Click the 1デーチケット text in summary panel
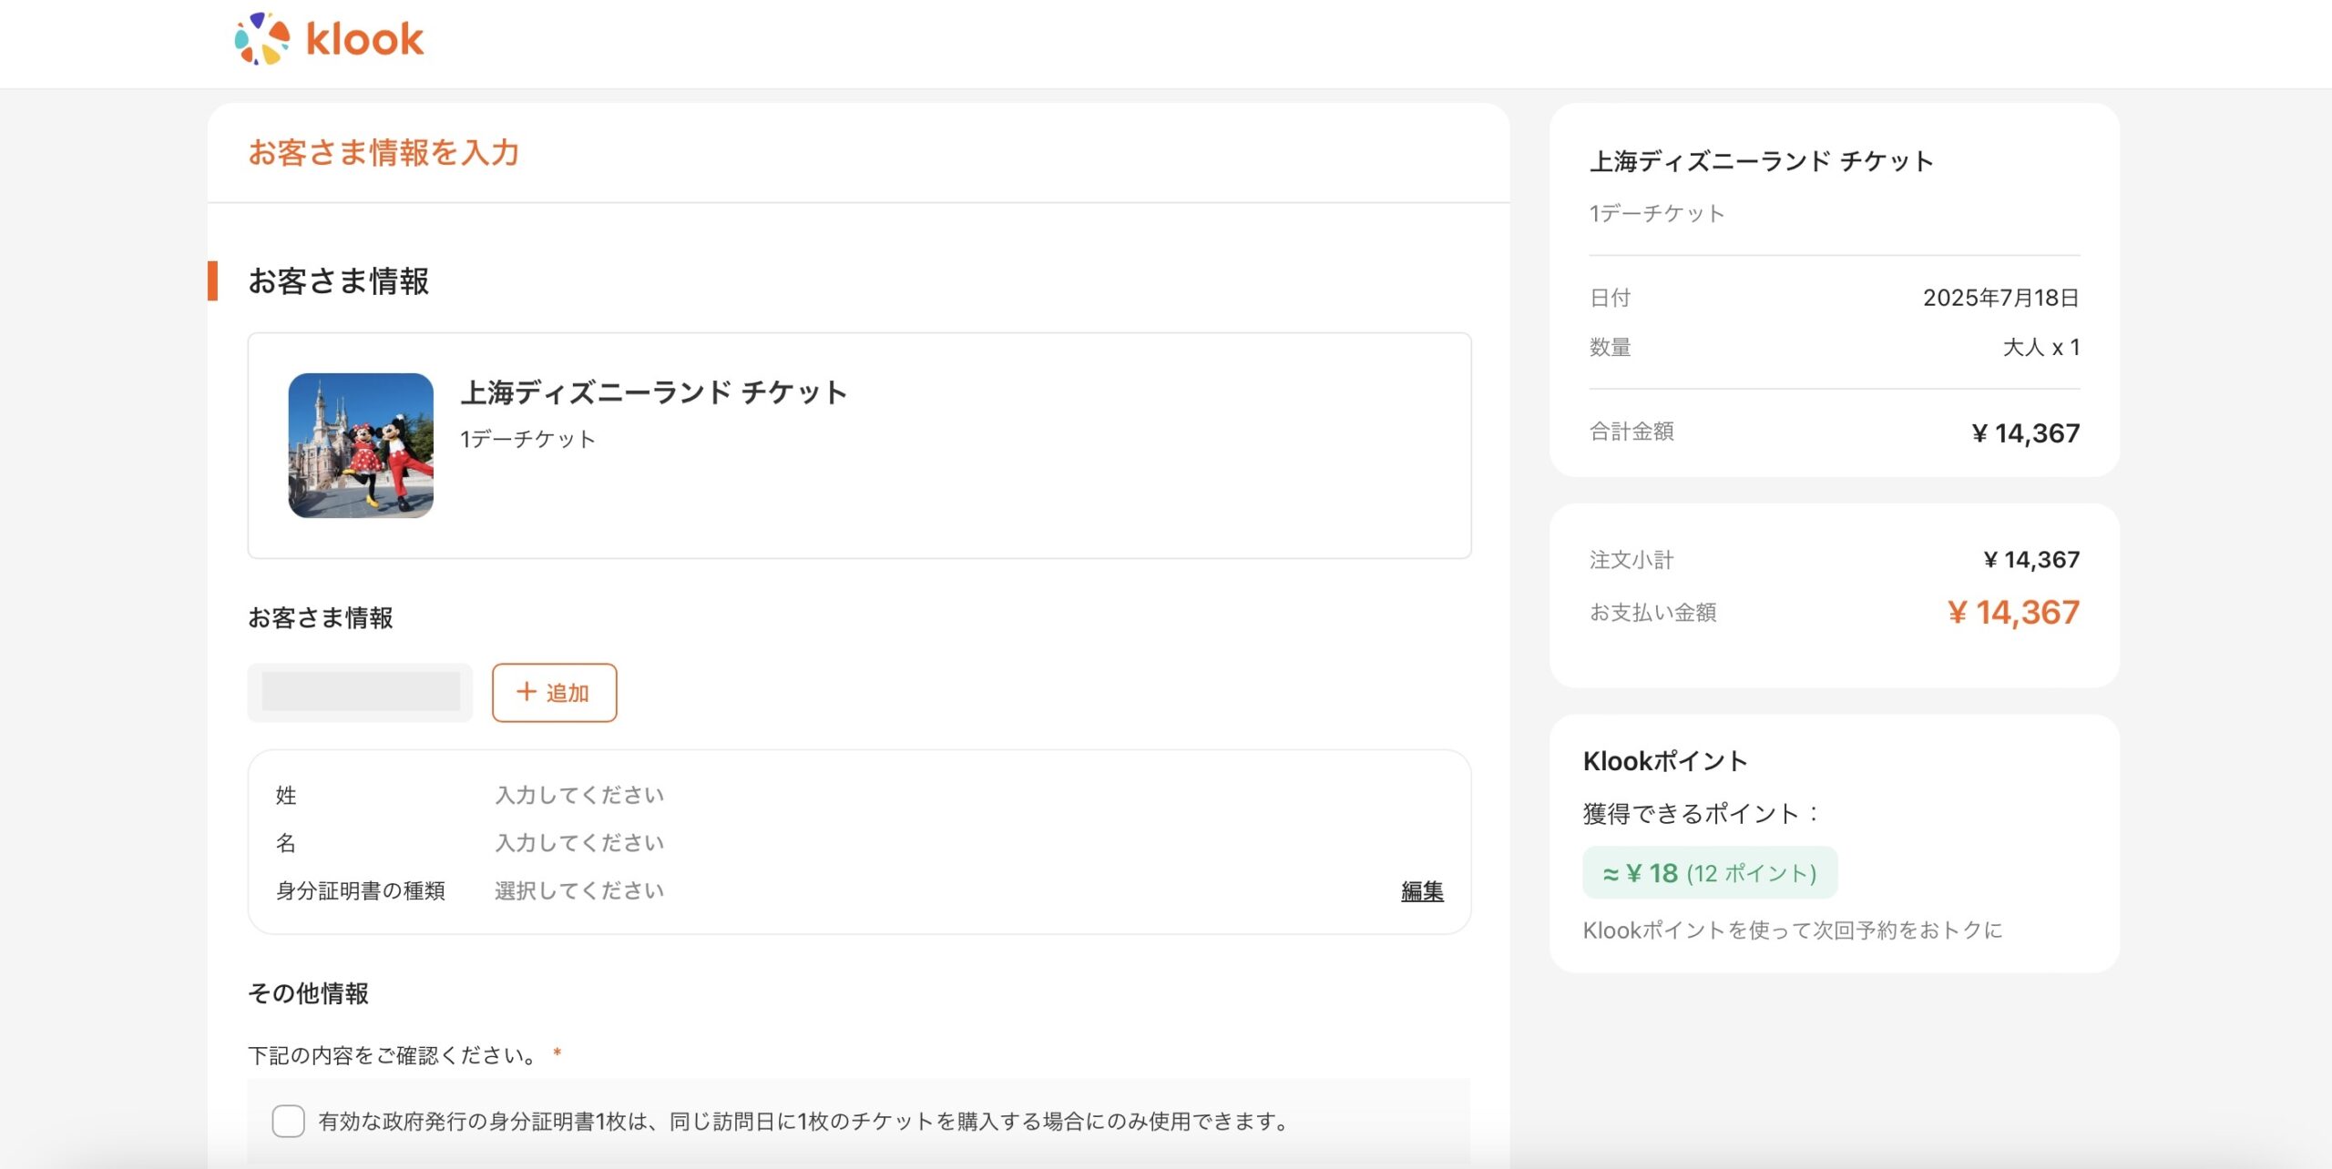This screenshot has height=1169, width=2332. coord(1657,213)
